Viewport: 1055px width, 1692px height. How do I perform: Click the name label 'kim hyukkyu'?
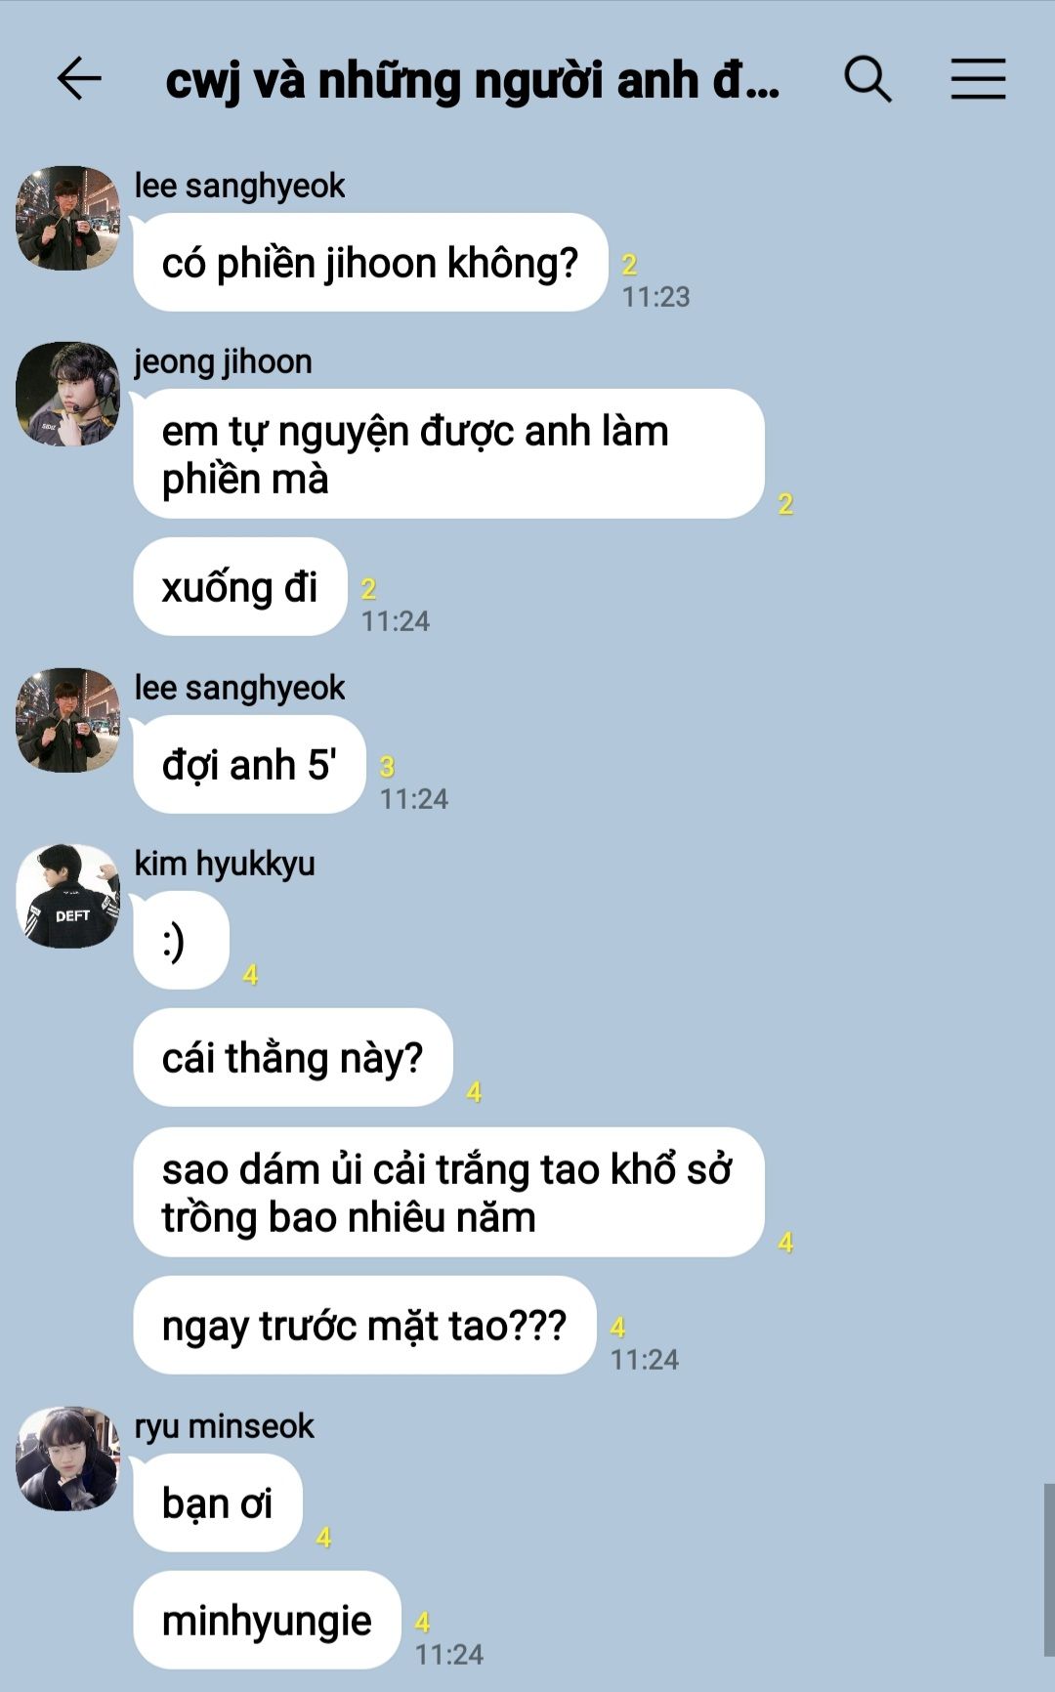[x=225, y=864]
